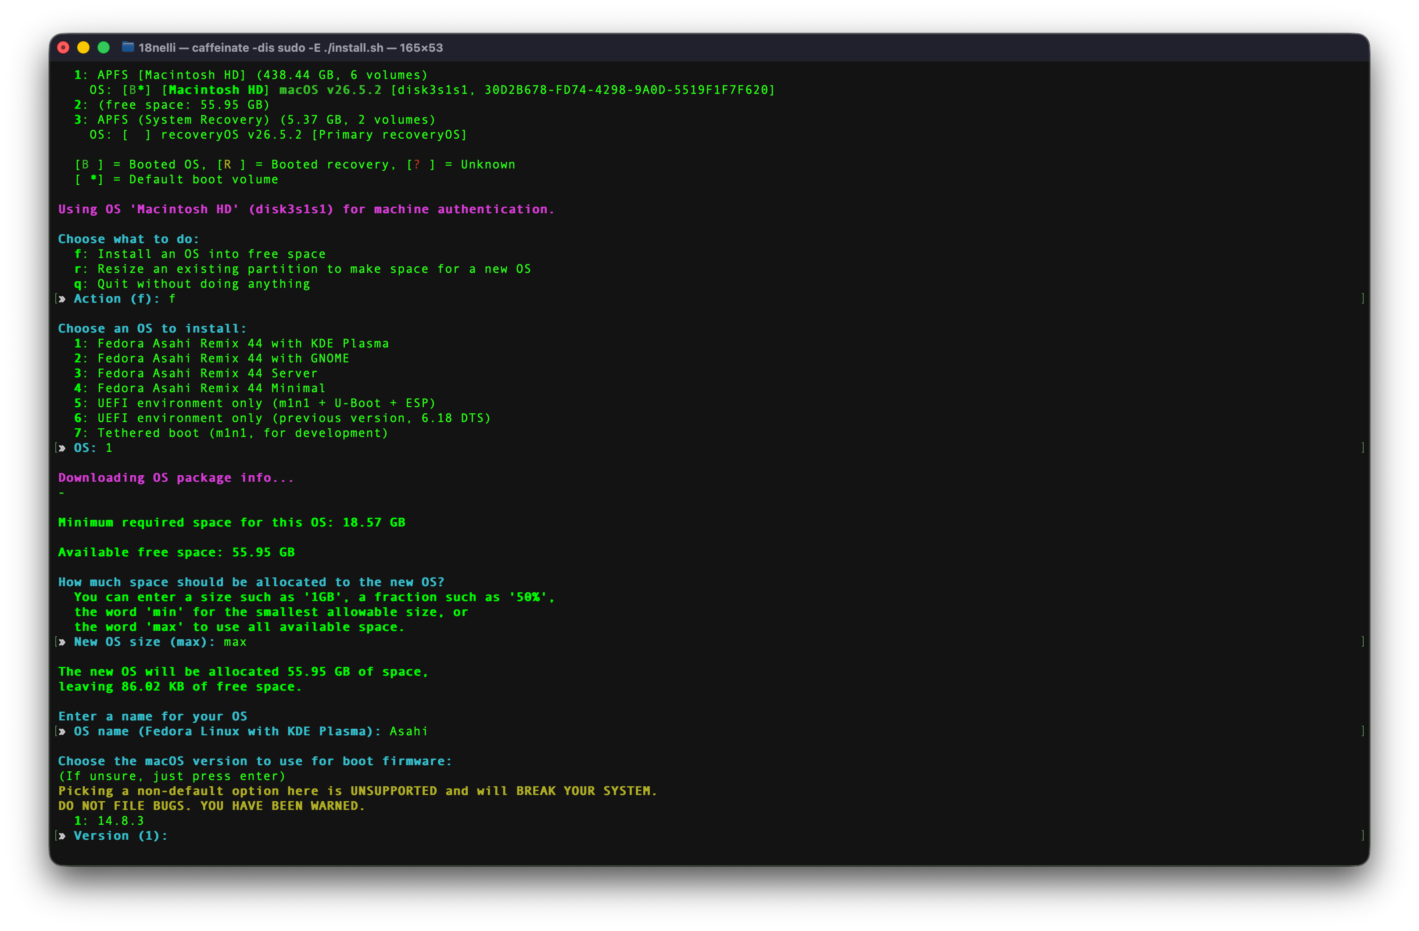1419x931 pixels.
Task: Click the title text '18nelli — caffeinate -dis sudo'
Action: 222,48
